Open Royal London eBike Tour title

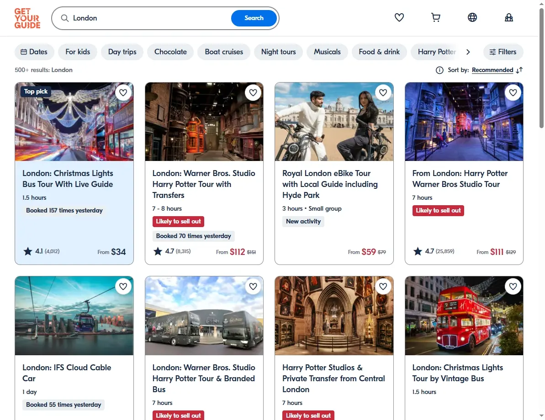pyautogui.click(x=330, y=184)
